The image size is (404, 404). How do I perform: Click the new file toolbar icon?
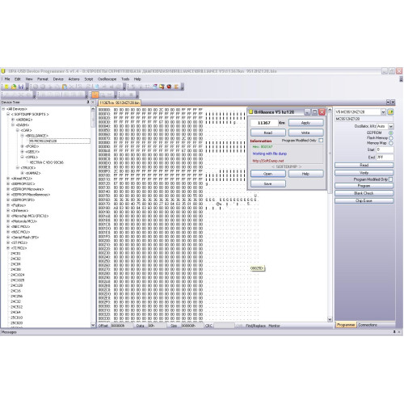pyautogui.click(x=6, y=86)
